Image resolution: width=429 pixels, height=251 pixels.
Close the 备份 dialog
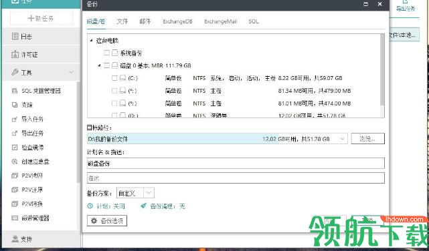pos(380,4)
